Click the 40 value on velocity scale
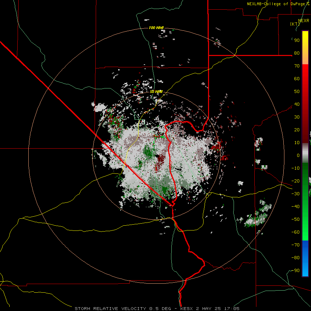Viewport: 311px width, 311px height. pos(297,104)
